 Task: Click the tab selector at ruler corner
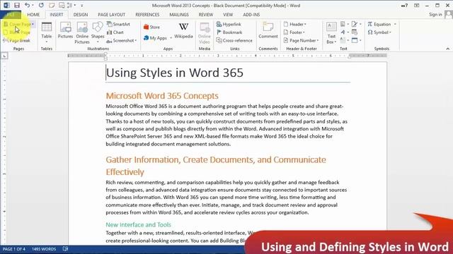click(4, 56)
